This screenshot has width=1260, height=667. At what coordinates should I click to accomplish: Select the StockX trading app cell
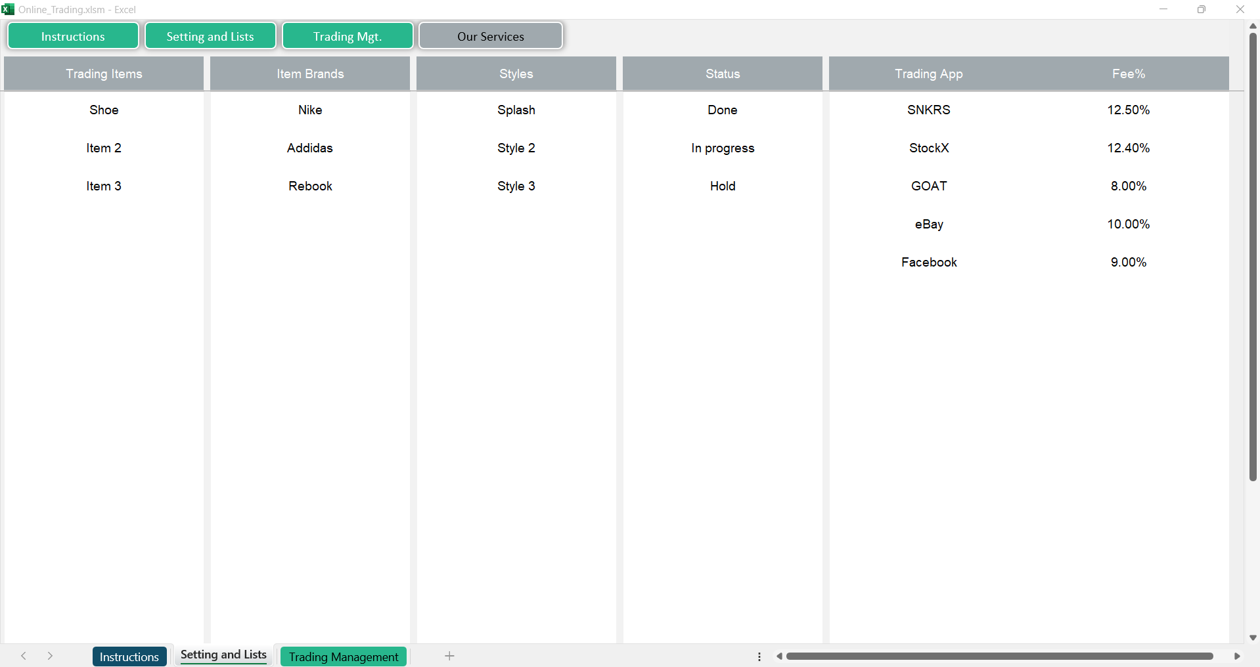click(929, 148)
